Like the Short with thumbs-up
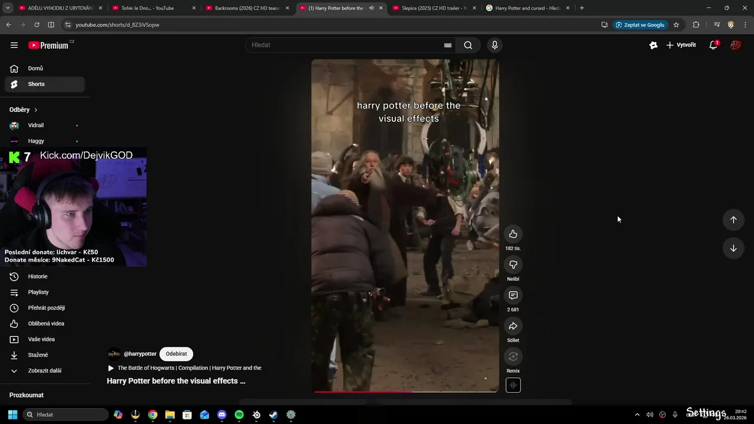This screenshot has width=754, height=424. pos(513,234)
